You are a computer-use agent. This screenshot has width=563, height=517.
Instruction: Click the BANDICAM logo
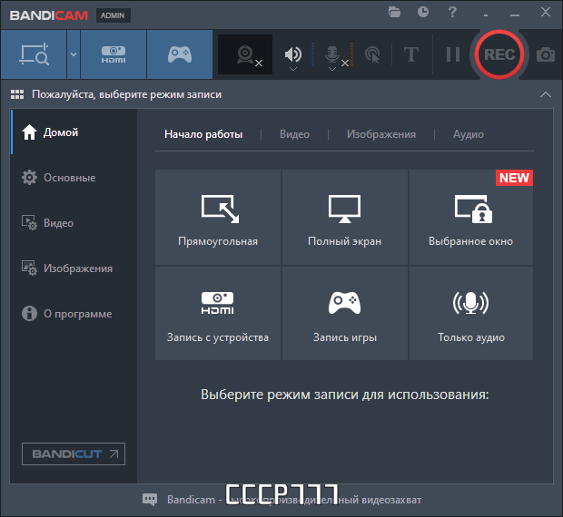tap(49, 15)
